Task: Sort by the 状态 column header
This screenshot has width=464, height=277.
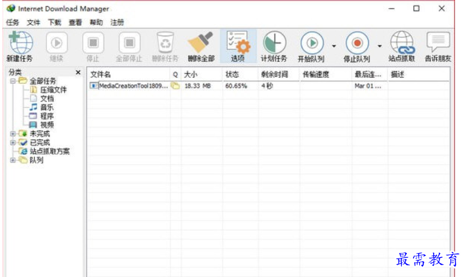Action: [240, 74]
